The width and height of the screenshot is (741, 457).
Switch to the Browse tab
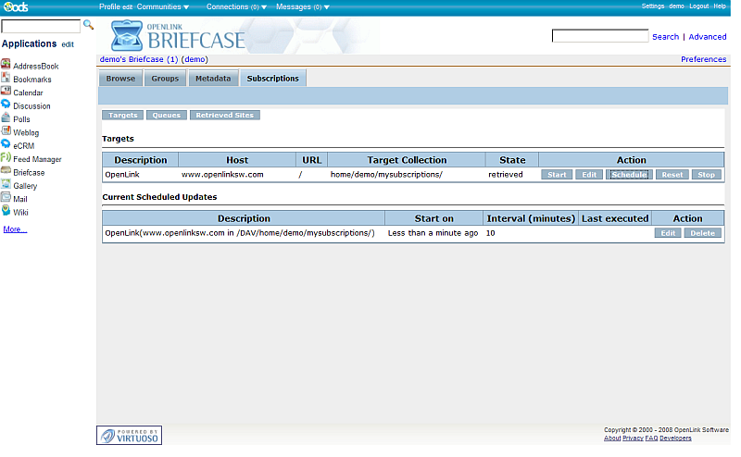point(120,79)
